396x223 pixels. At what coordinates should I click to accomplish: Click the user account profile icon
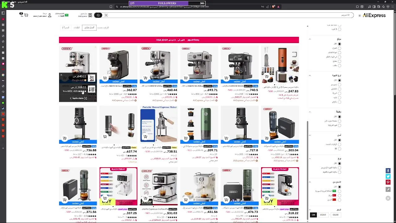point(49,15)
